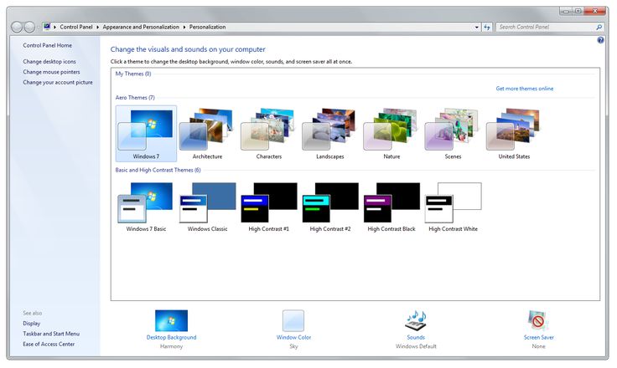This screenshot has width=617, height=368.
Task: Select the Windows 7 Aero theme
Action: tap(146, 134)
